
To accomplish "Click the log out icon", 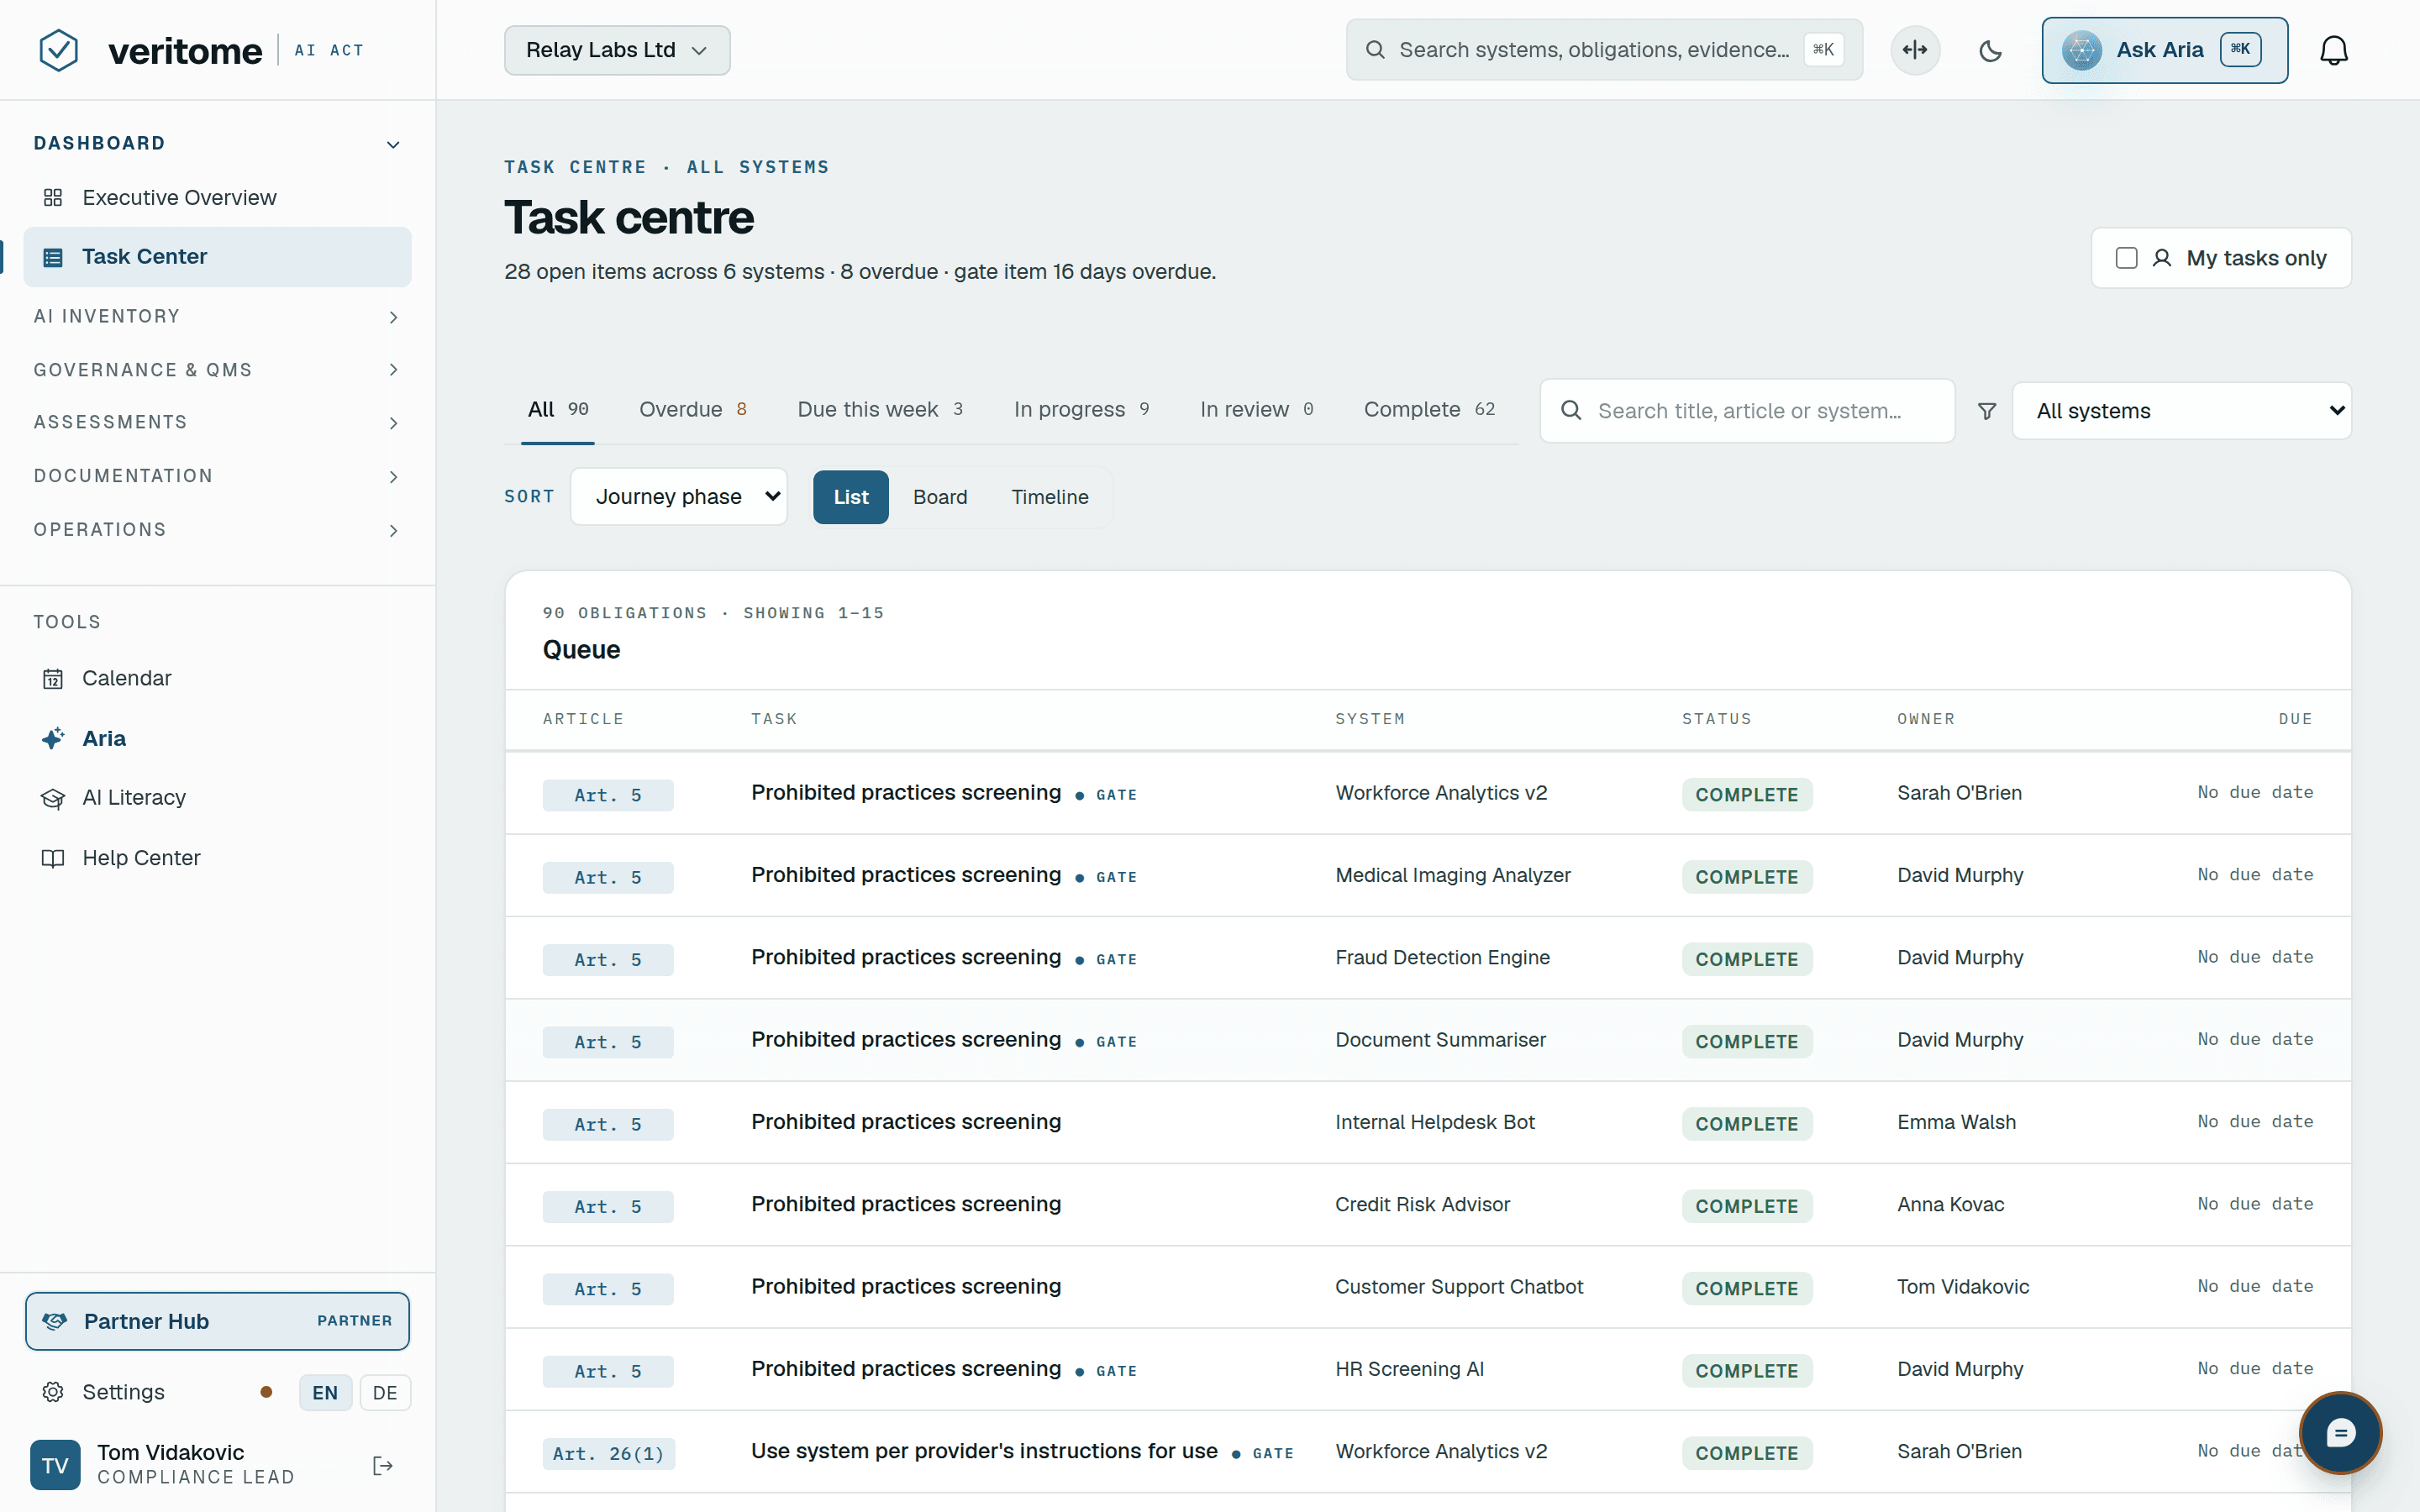I will (x=383, y=1465).
